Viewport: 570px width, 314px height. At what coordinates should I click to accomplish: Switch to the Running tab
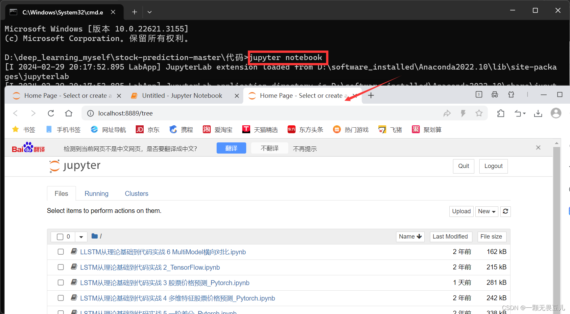tap(96, 194)
